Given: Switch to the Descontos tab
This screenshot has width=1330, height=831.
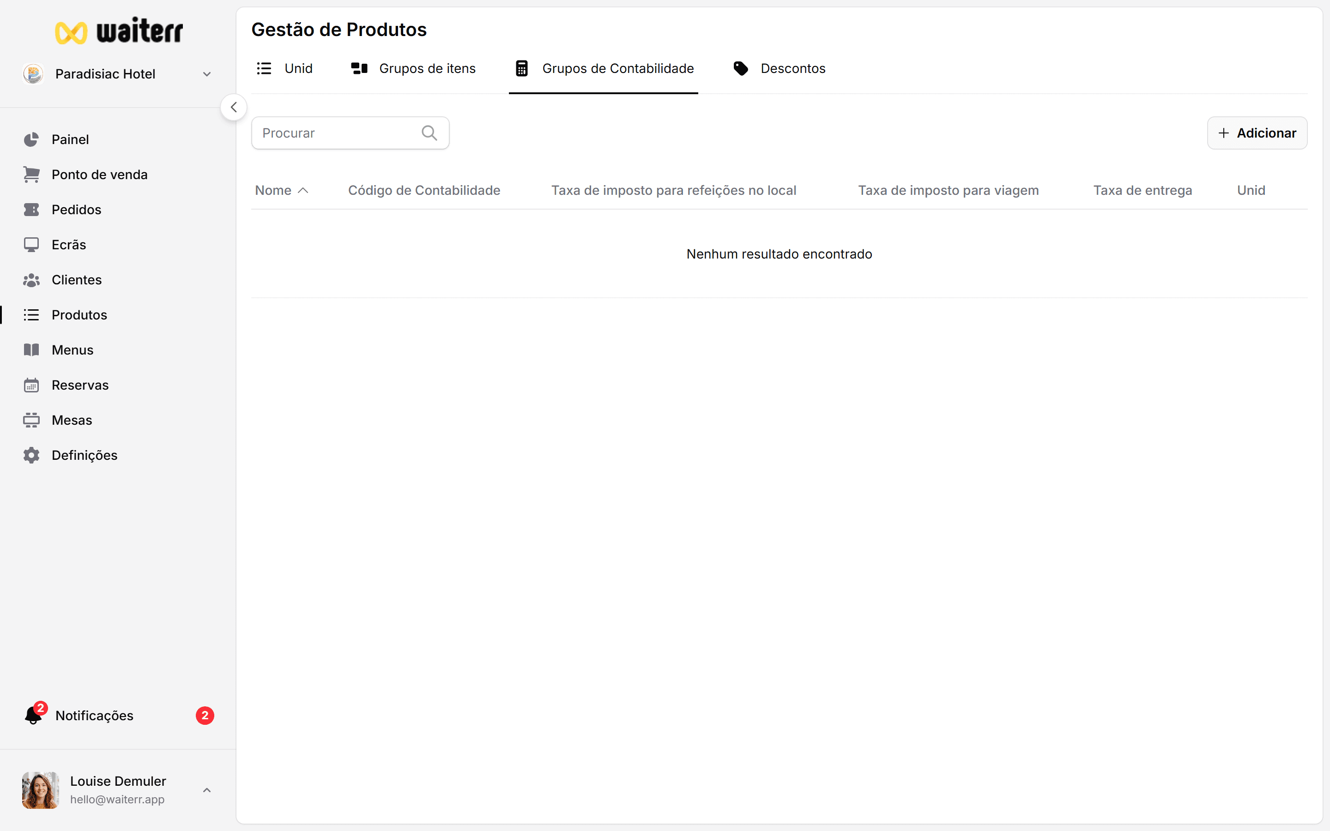Looking at the screenshot, I should pyautogui.click(x=780, y=69).
